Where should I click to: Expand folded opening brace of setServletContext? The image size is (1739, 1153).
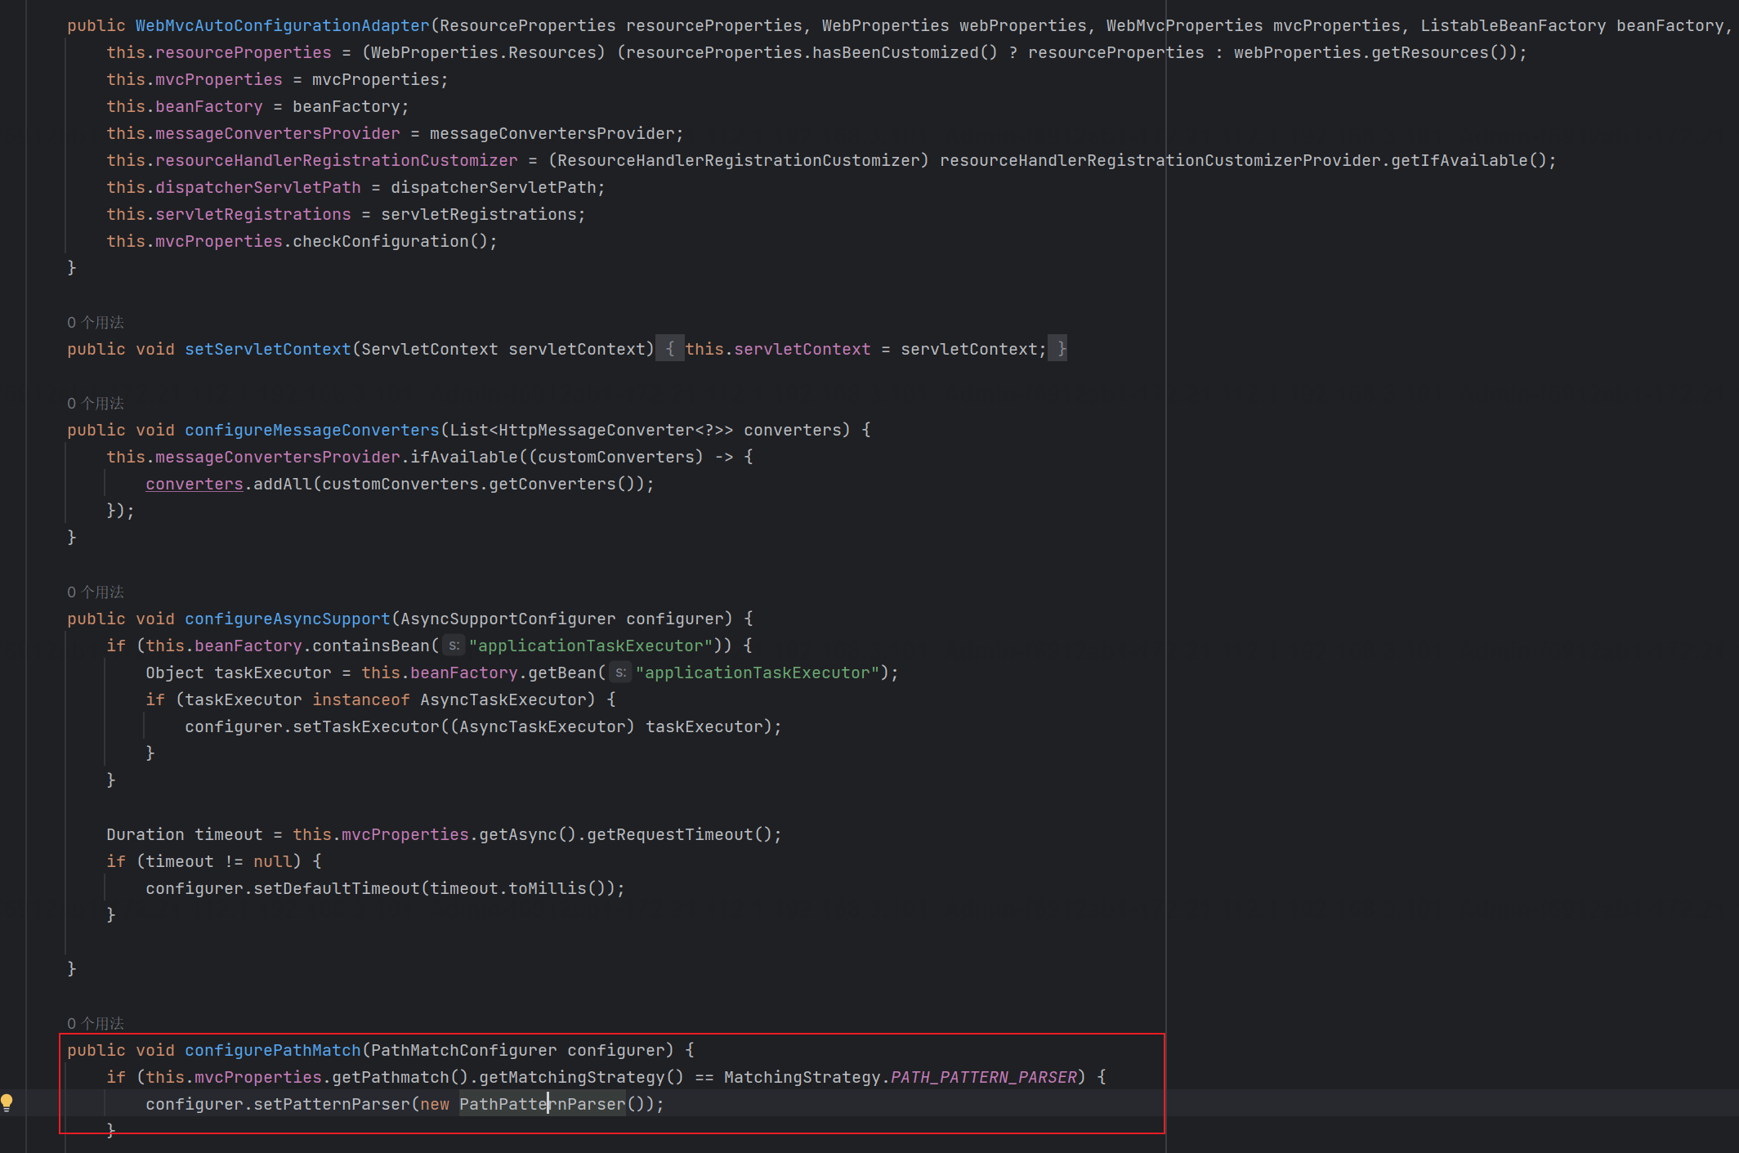(670, 349)
